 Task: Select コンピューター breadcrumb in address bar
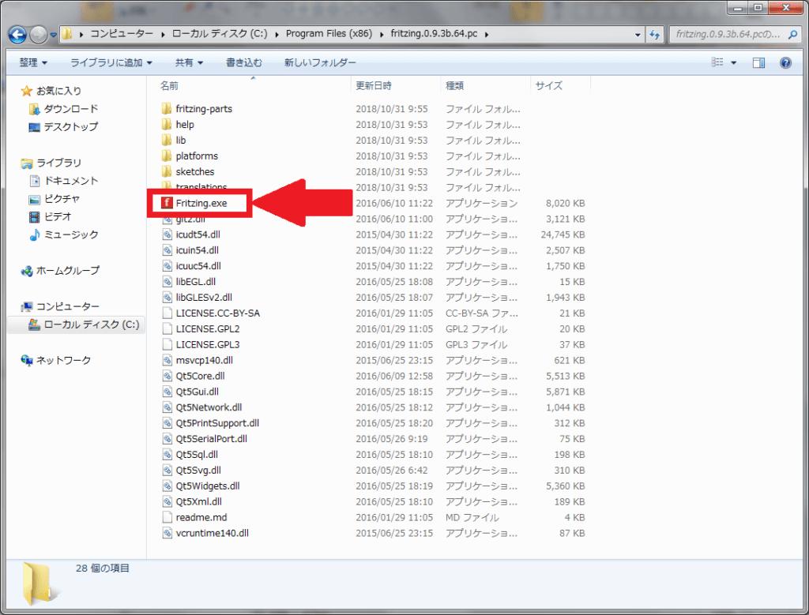pyautogui.click(x=122, y=33)
